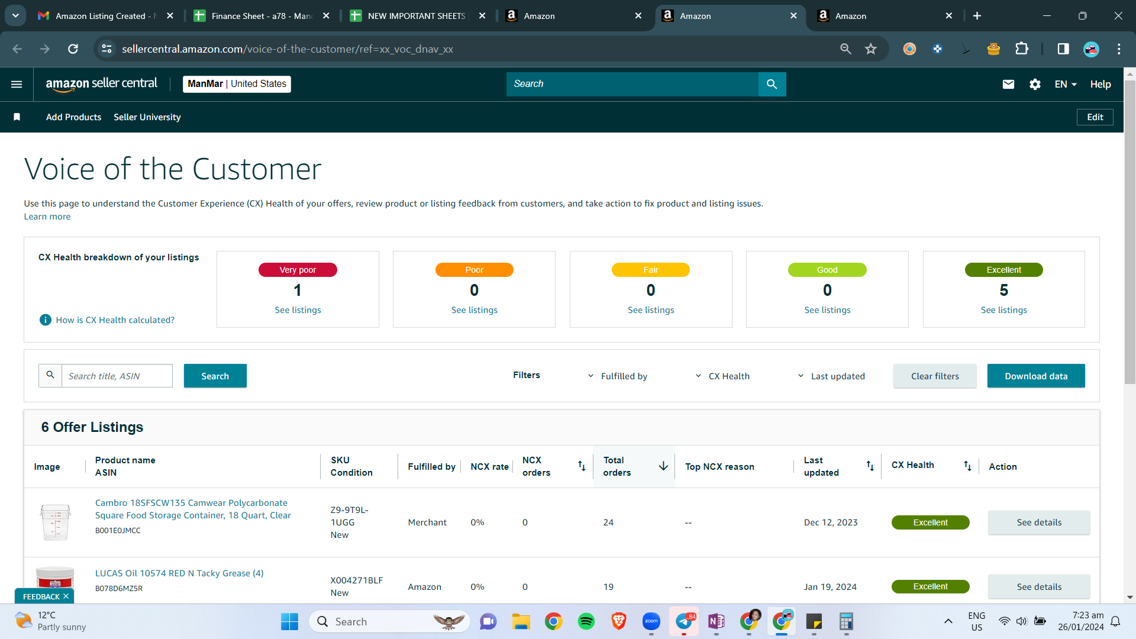This screenshot has height=639, width=1136.
Task: Open the LUCAS Oil Tacky Grease link
Action: pyautogui.click(x=179, y=573)
